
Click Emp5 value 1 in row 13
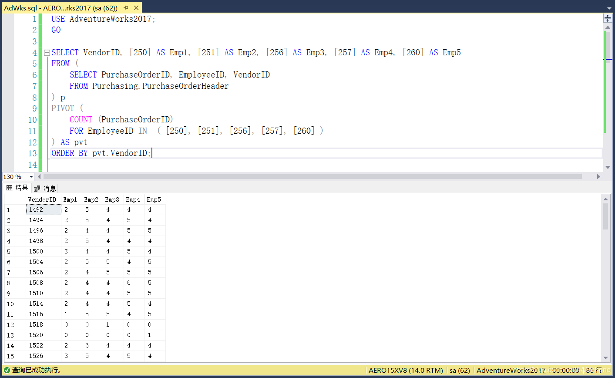pos(155,335)
